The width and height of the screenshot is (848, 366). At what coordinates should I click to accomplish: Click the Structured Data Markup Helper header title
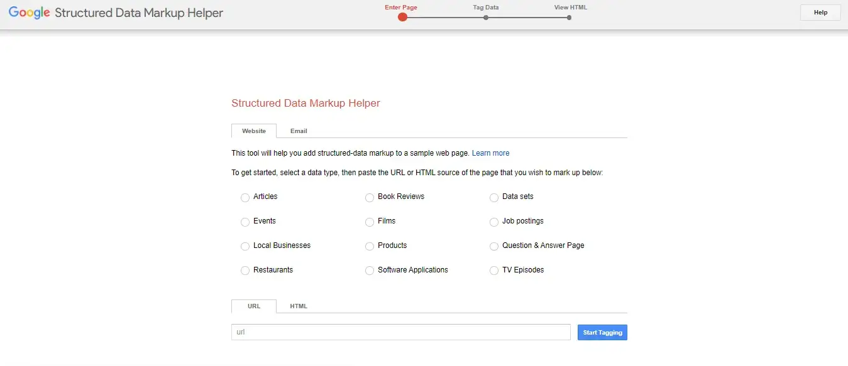pos(139,13)
